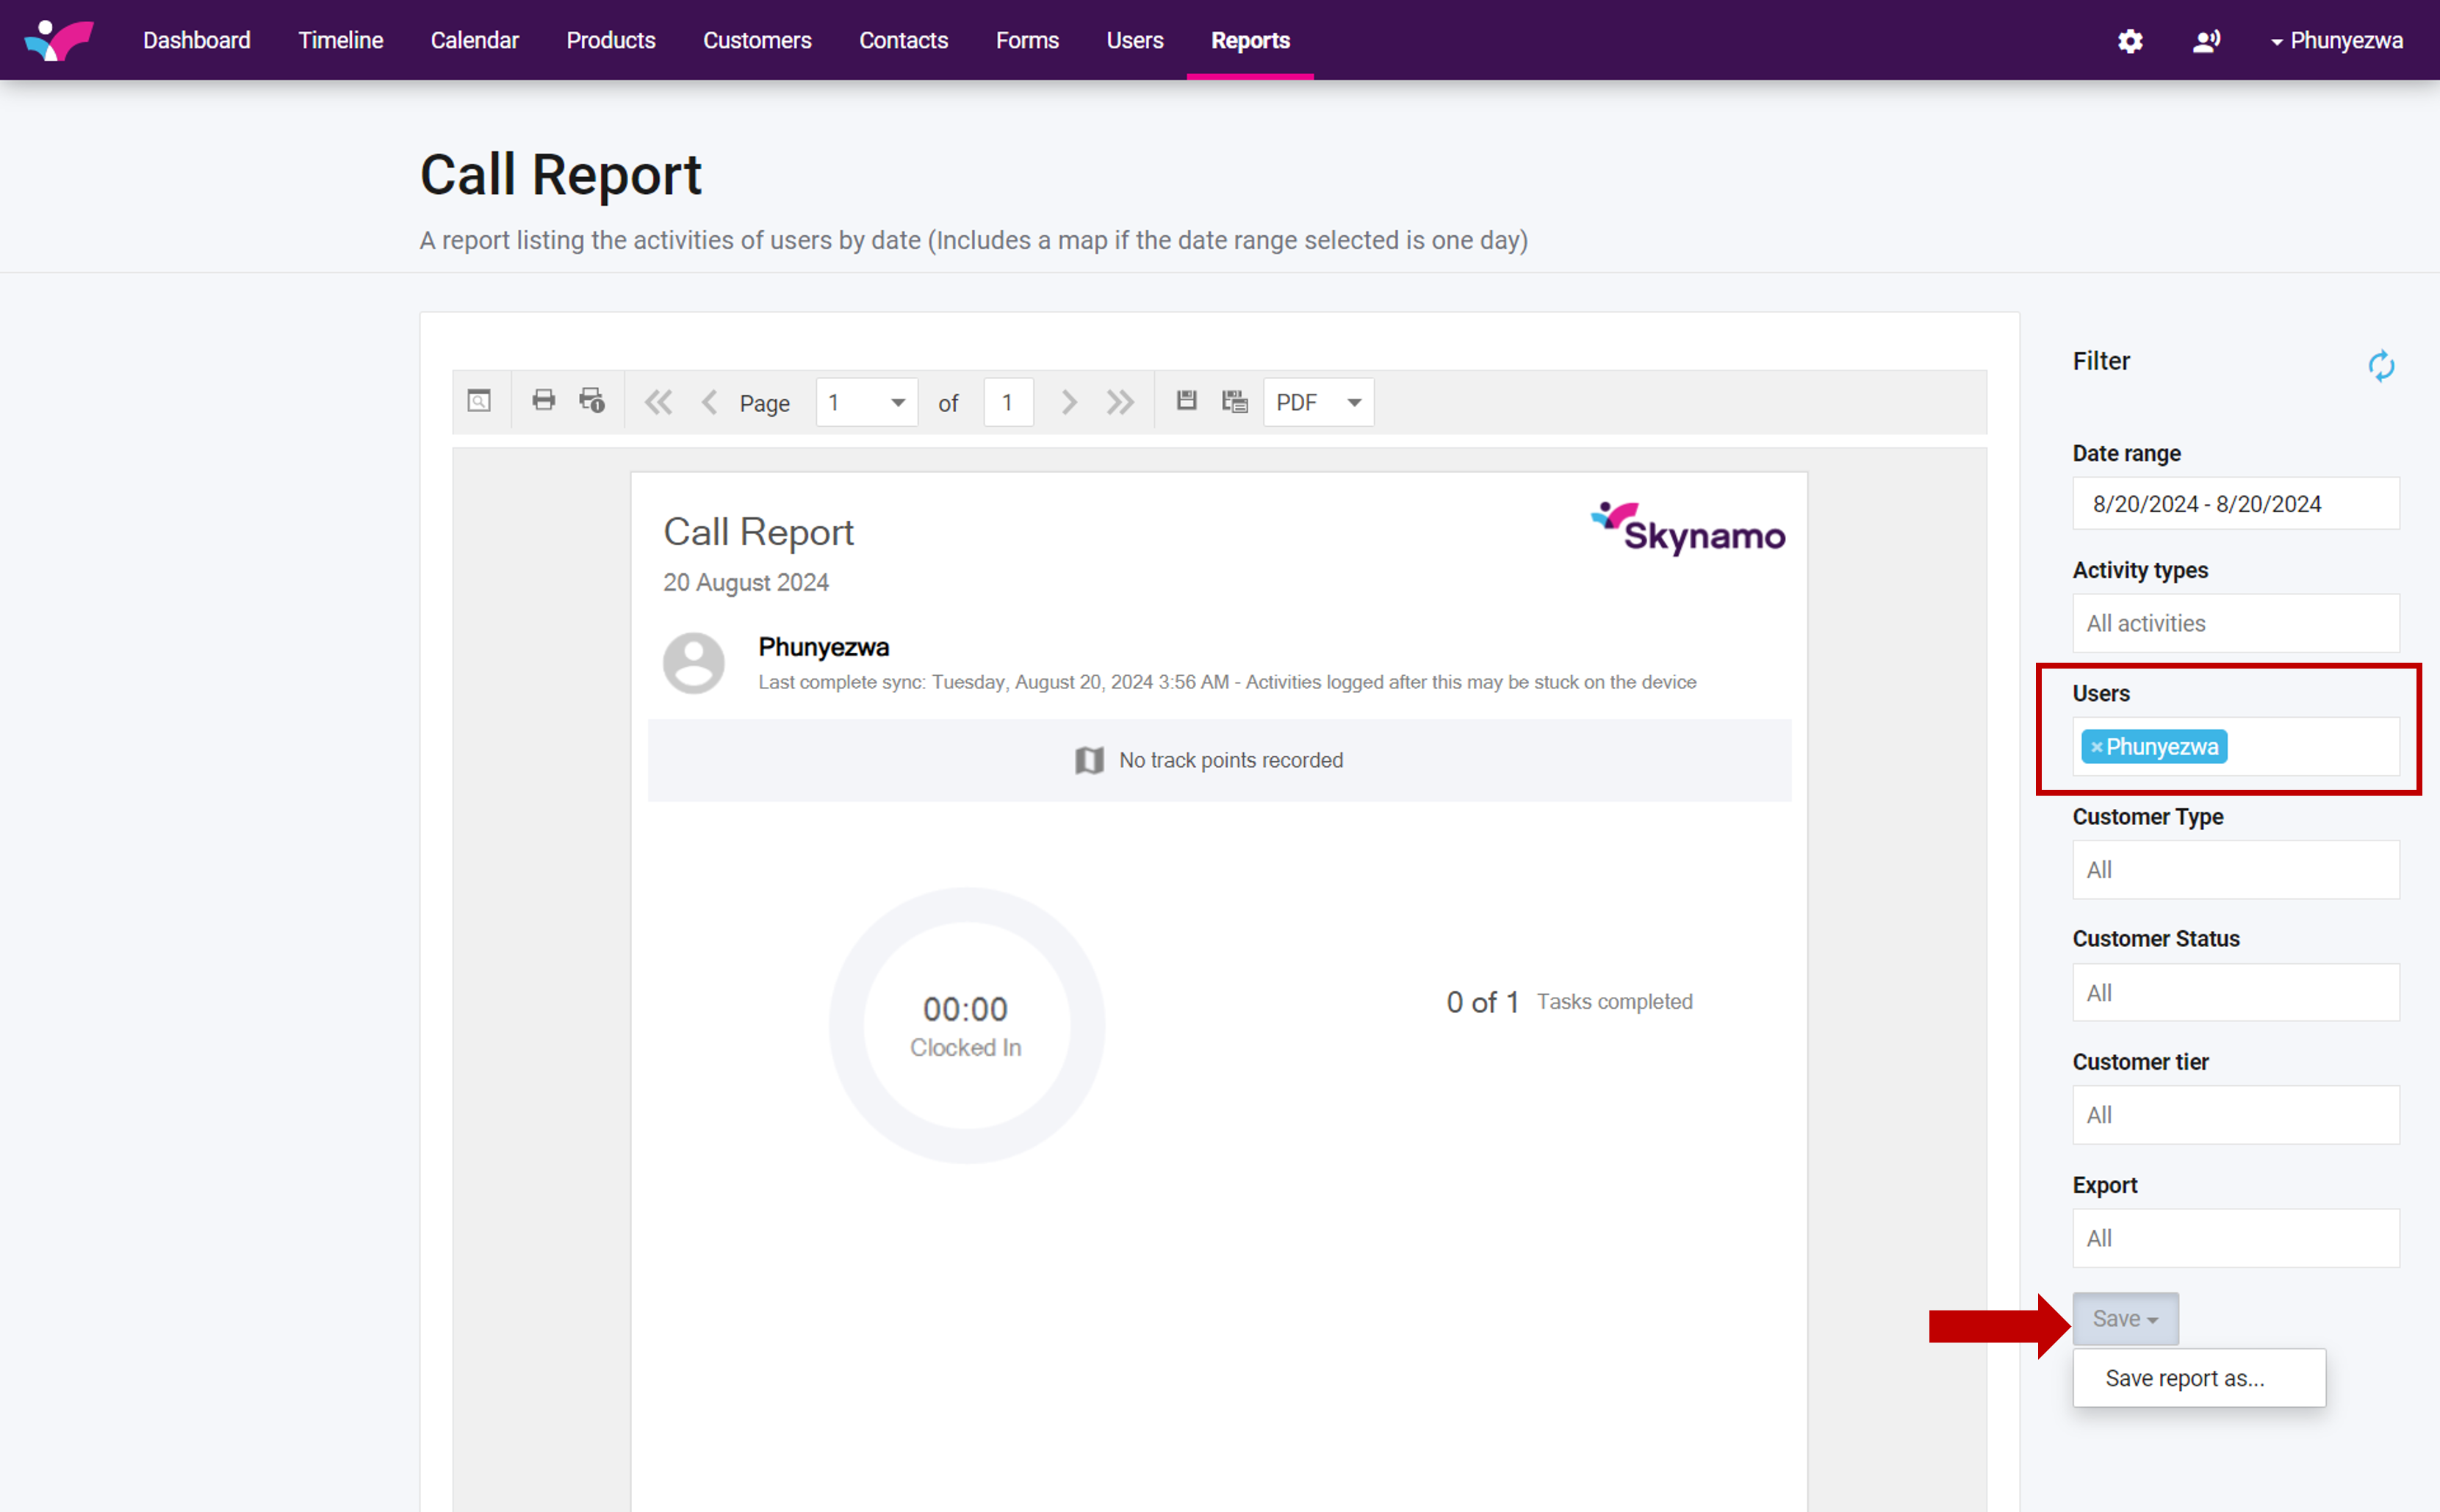The height and width of the screenshot is (1512, 2440).
Task: Go to the first page arrow
Action: tap(658, 402)
